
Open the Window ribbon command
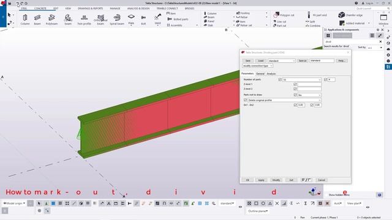click(x=383, y=20)
